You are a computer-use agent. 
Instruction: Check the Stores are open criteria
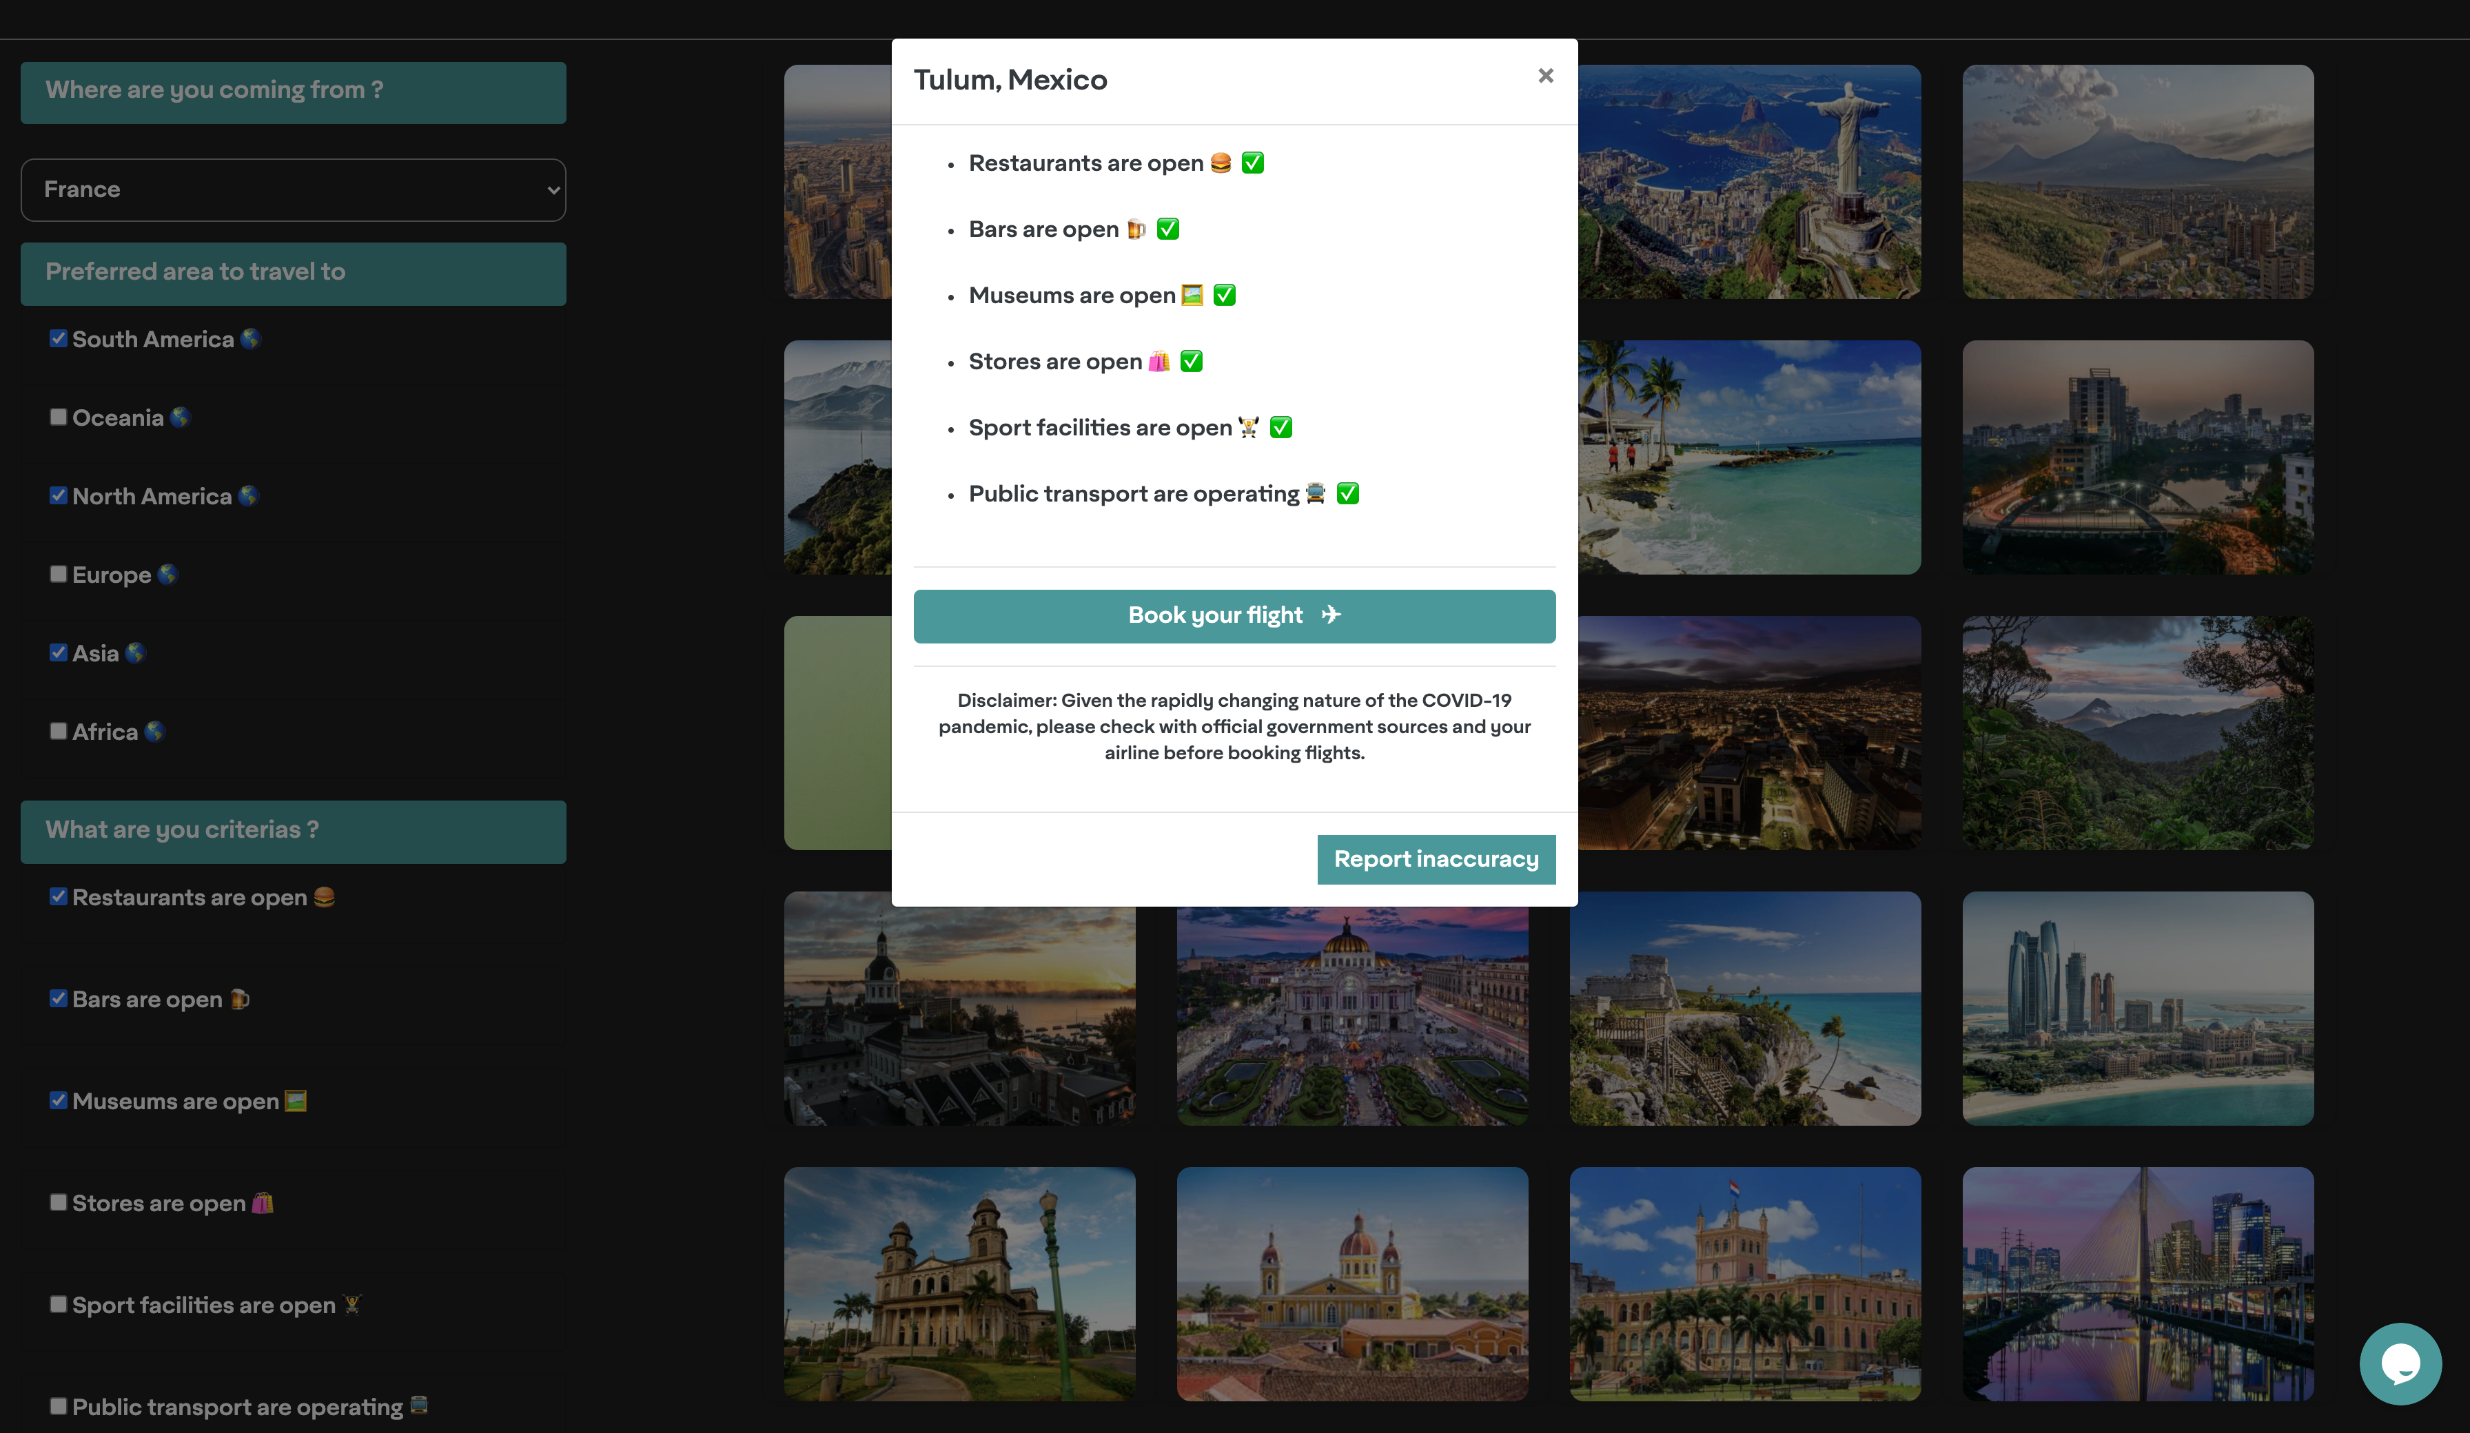point(59,1202)
